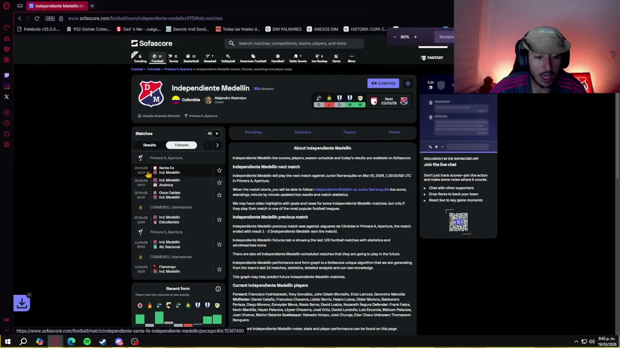The image size is (620, 348).
Task: Increase zoom with the plus button
Action: 415,37
